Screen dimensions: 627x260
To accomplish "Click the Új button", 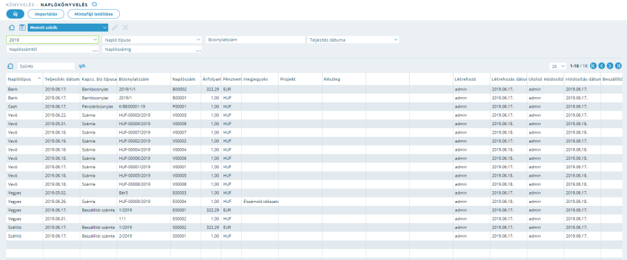I will pyautogui.click(x=15, y=14).
